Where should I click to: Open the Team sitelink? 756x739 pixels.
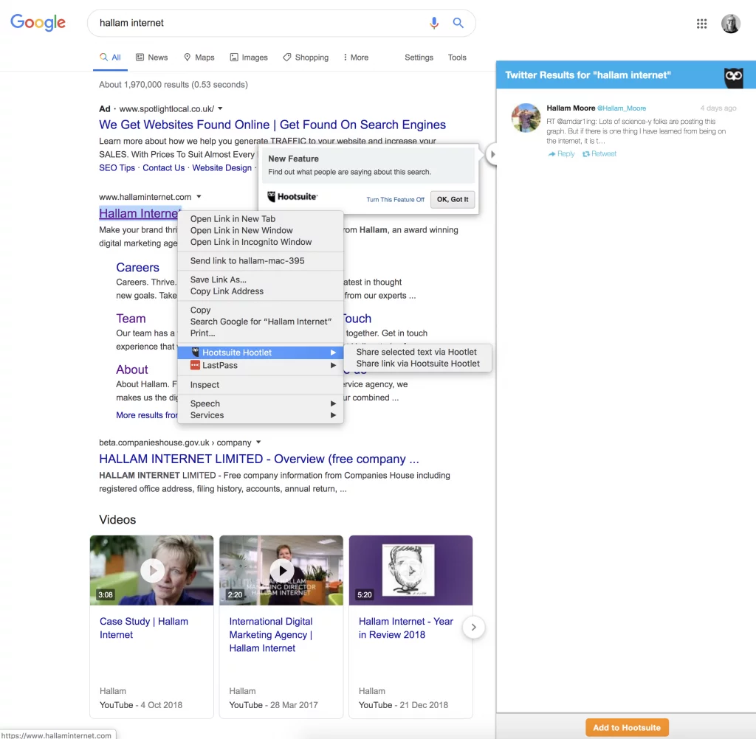click(131, 319)
